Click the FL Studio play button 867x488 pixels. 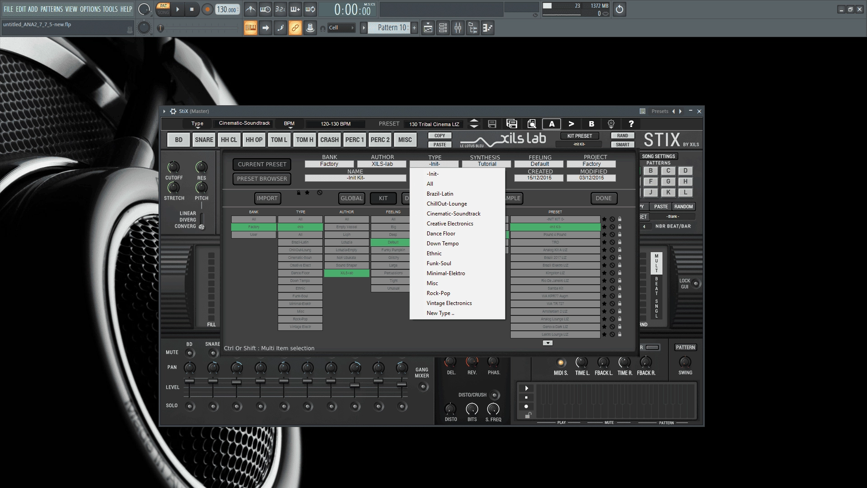pyautogui.click(x=177, y=9)
